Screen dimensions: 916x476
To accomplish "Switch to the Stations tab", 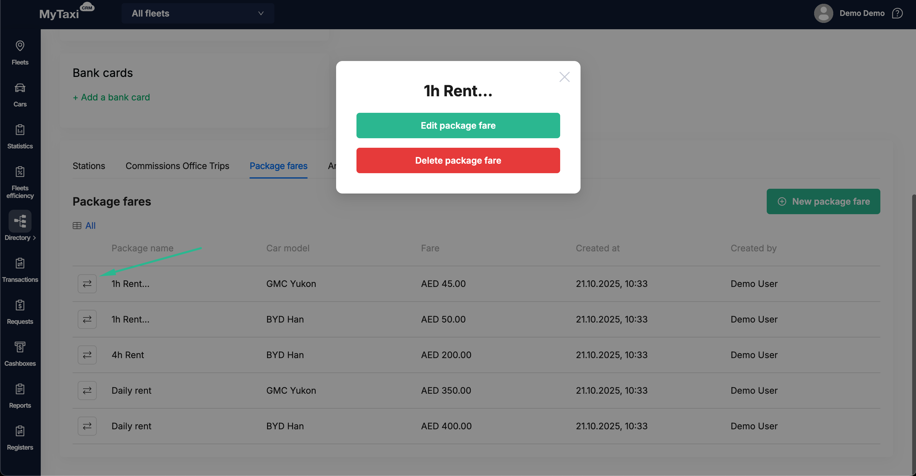I will point(88,166).
